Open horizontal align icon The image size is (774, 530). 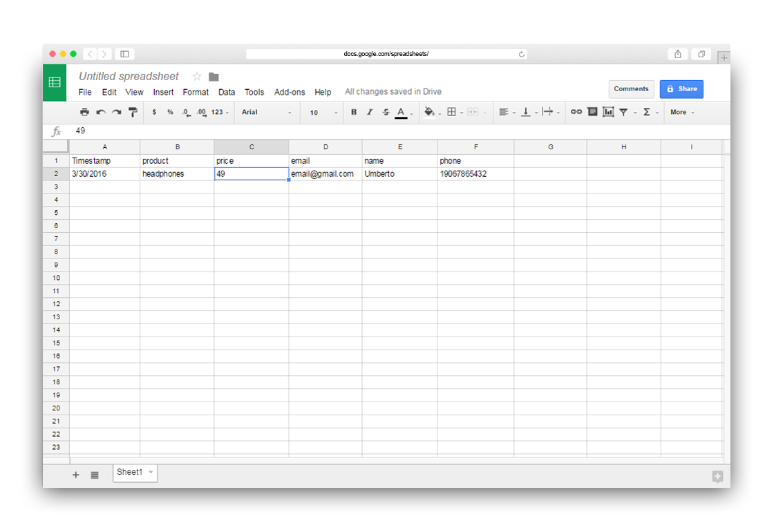504,112
